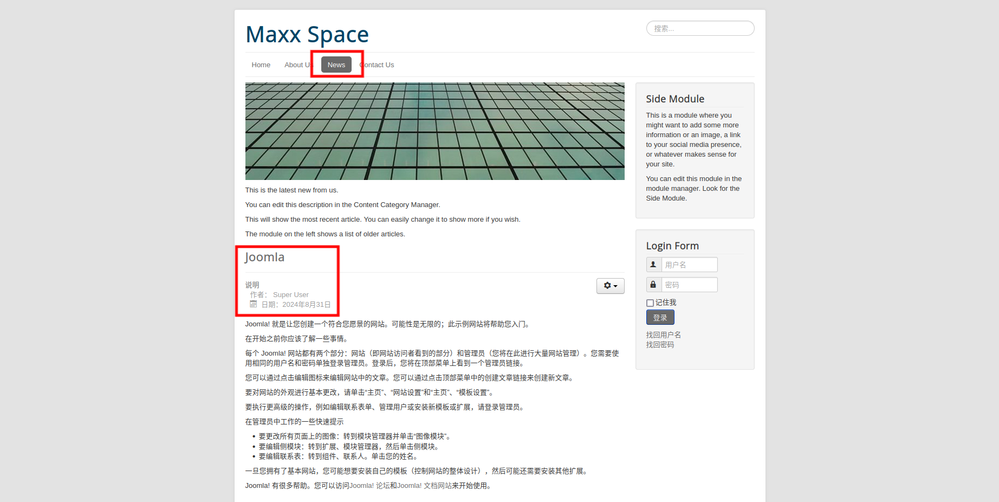This screenshot has height=502, width=999.
Task: Click text about the Content Category Manager
Action: point(342,205)
